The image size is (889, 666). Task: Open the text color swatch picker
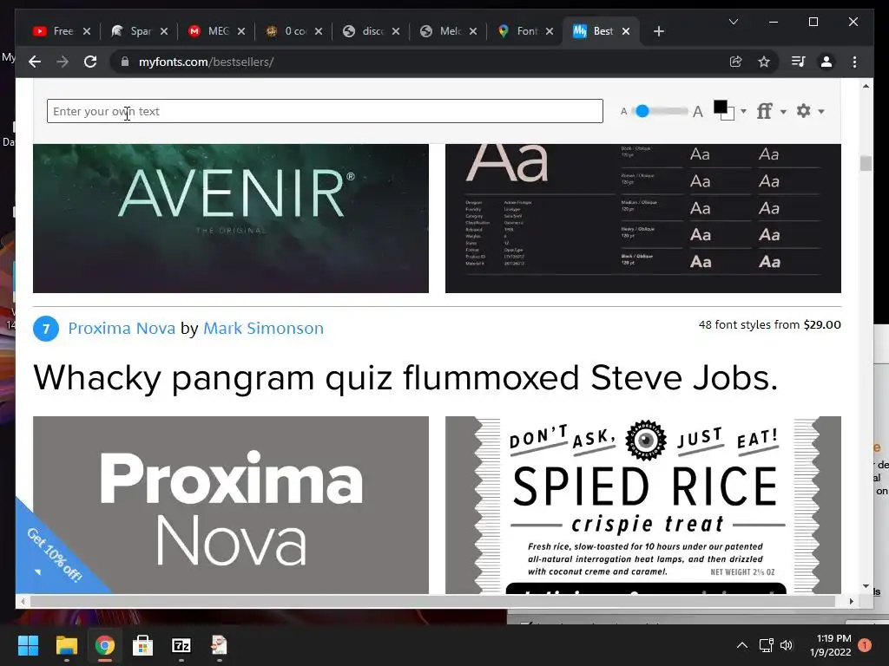click(x=723, y=110)
